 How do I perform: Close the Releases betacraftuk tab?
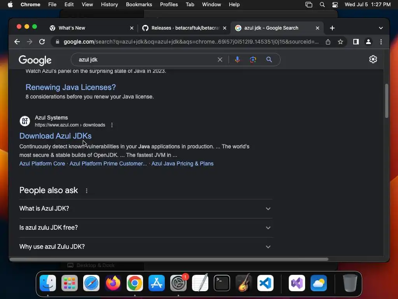click(x=224, y=28)
